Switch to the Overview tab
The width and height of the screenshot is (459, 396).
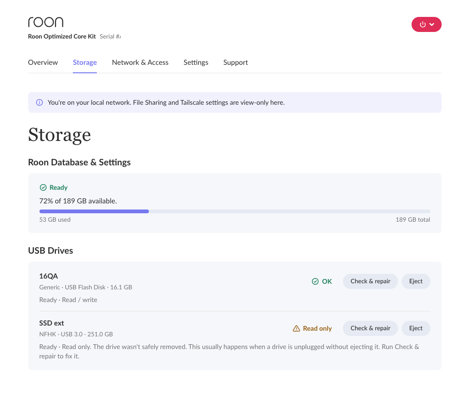(43, 62)
